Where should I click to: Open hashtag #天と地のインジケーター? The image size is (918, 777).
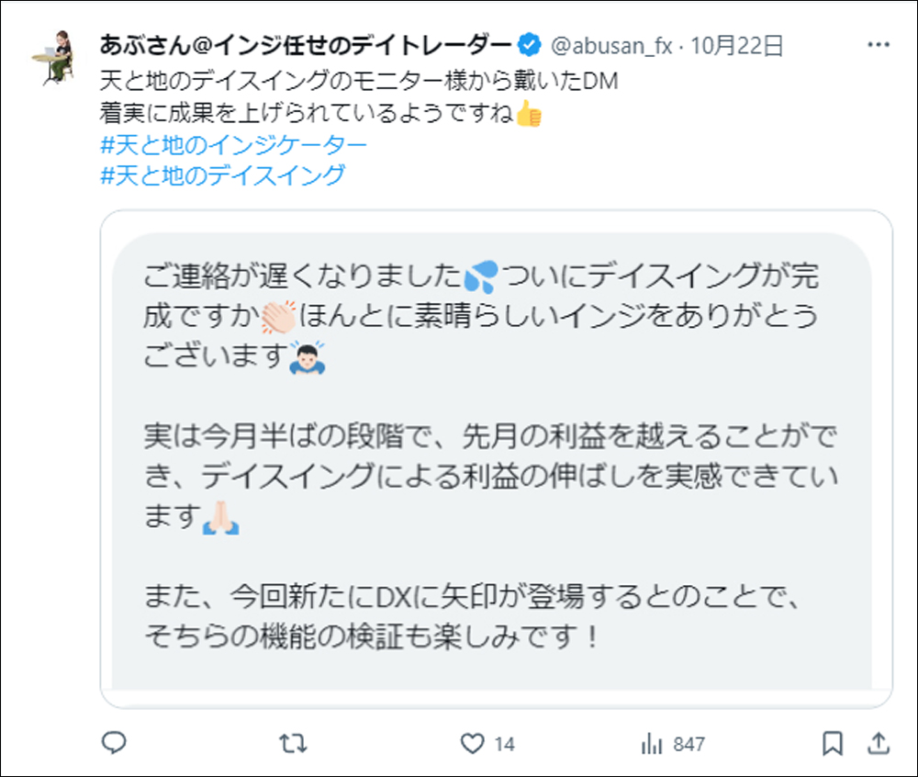[x=233, y=145]
